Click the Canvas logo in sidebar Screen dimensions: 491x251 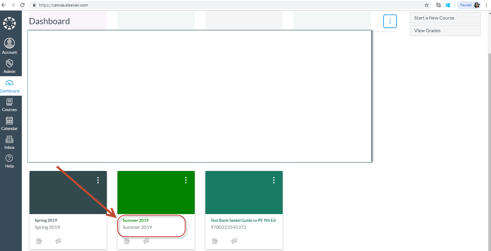click(9, 23)
